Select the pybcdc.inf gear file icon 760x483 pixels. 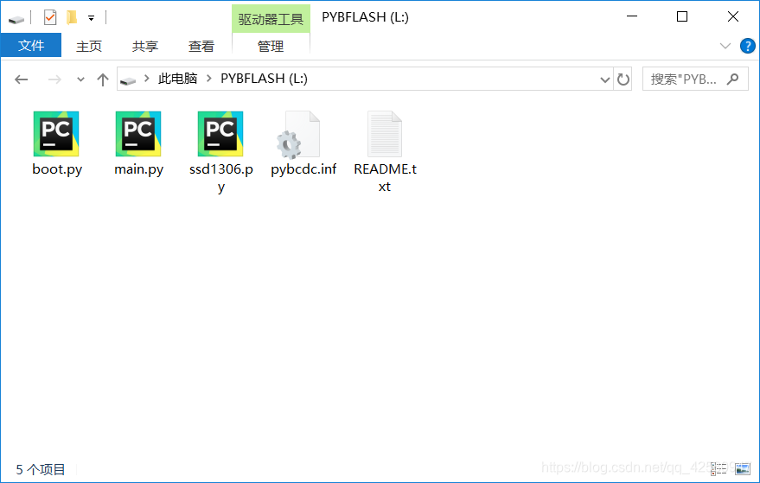pyautogui.click(x=298, y=135)
